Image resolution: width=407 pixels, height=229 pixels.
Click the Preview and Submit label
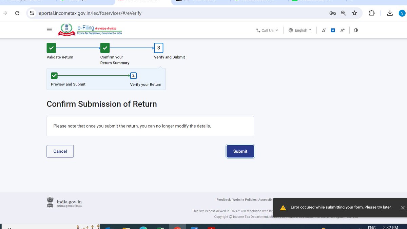pyautogui.click(x=68, y=84)
